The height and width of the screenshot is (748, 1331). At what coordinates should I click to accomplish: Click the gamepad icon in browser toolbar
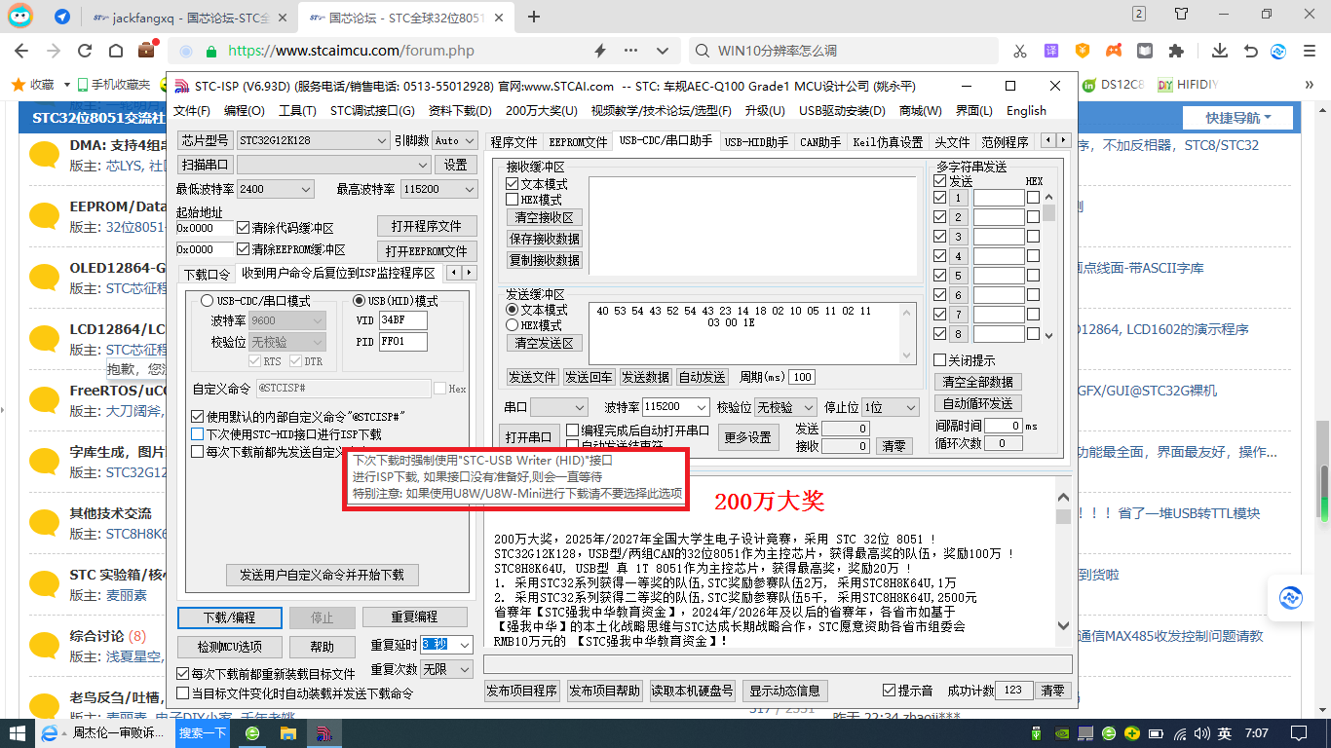coord(1114,51)
